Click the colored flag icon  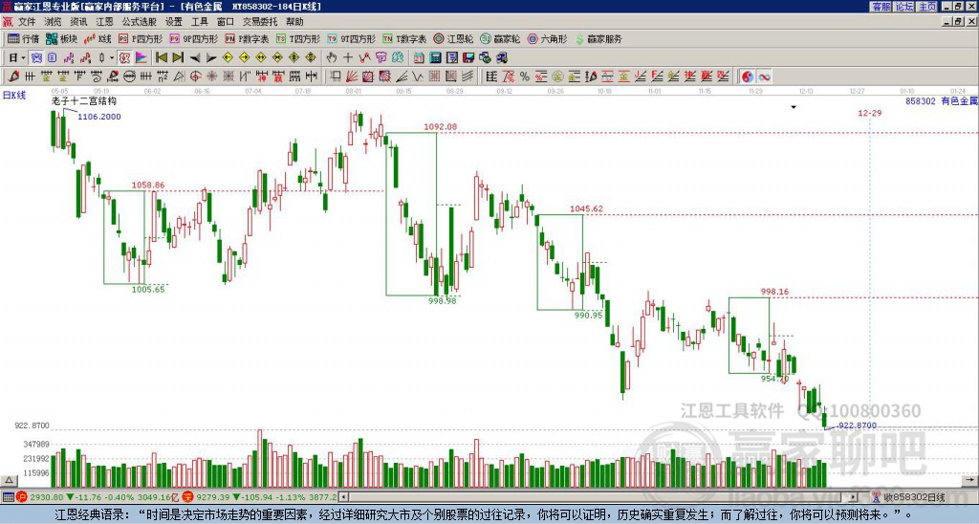141,57
